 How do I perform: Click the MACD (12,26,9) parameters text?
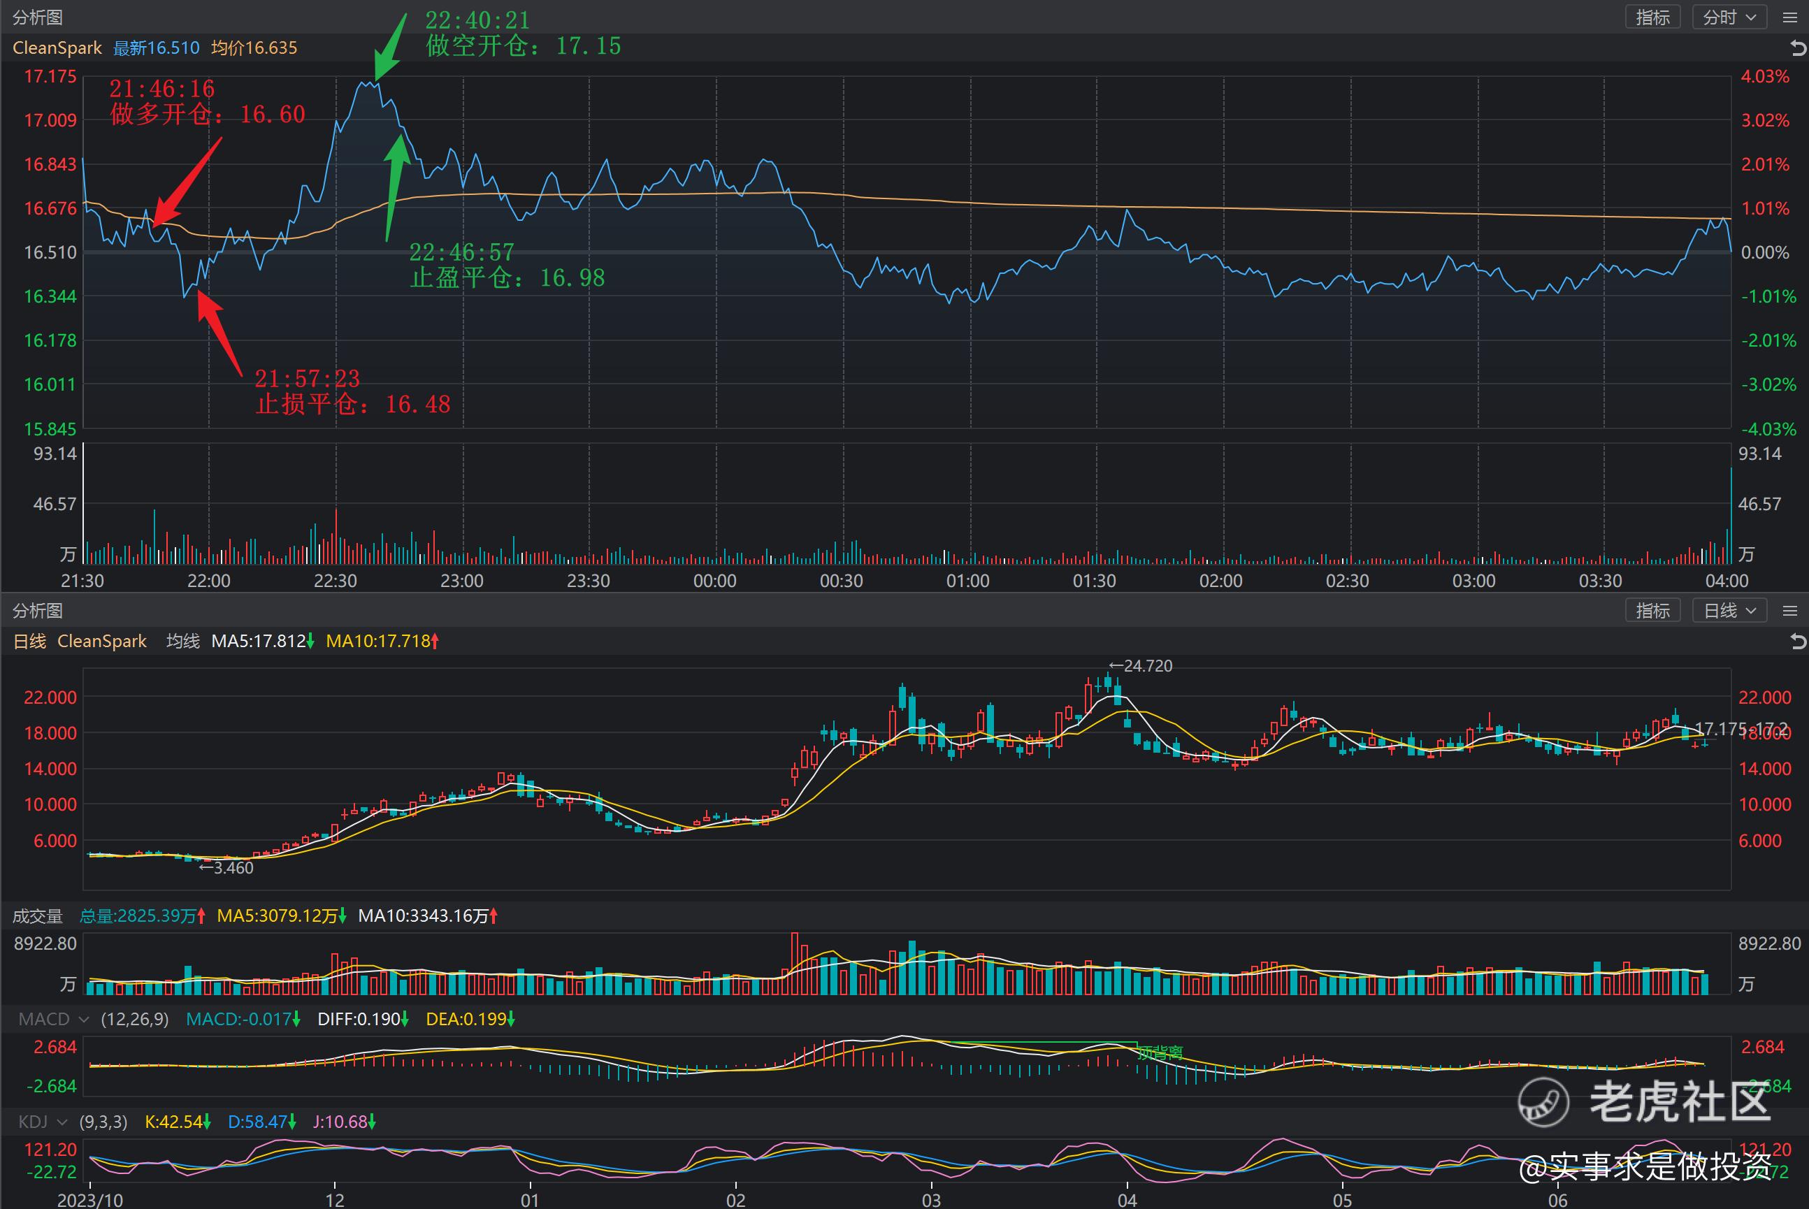135,1020
